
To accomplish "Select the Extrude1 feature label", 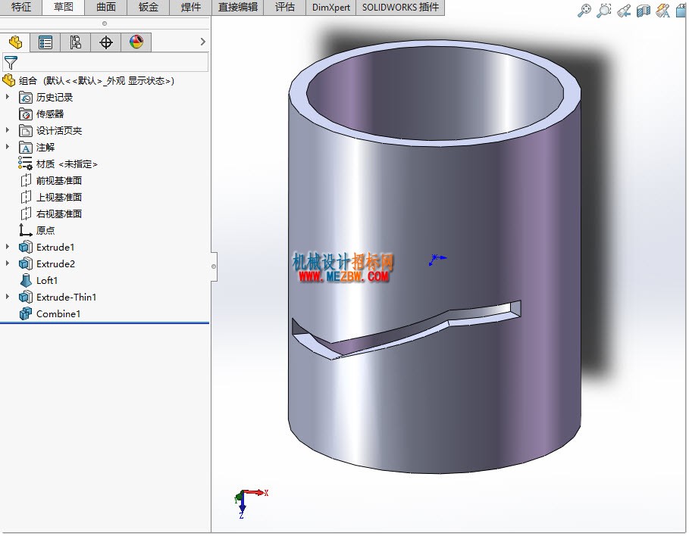I will pos(55,247).
